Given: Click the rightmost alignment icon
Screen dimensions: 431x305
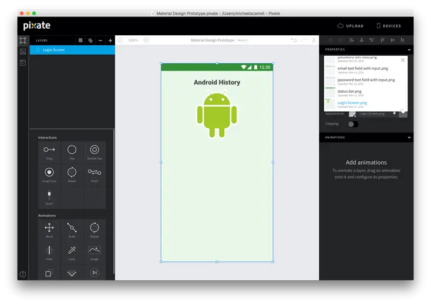Looking at the screenshot, I should tap(402, 40).
